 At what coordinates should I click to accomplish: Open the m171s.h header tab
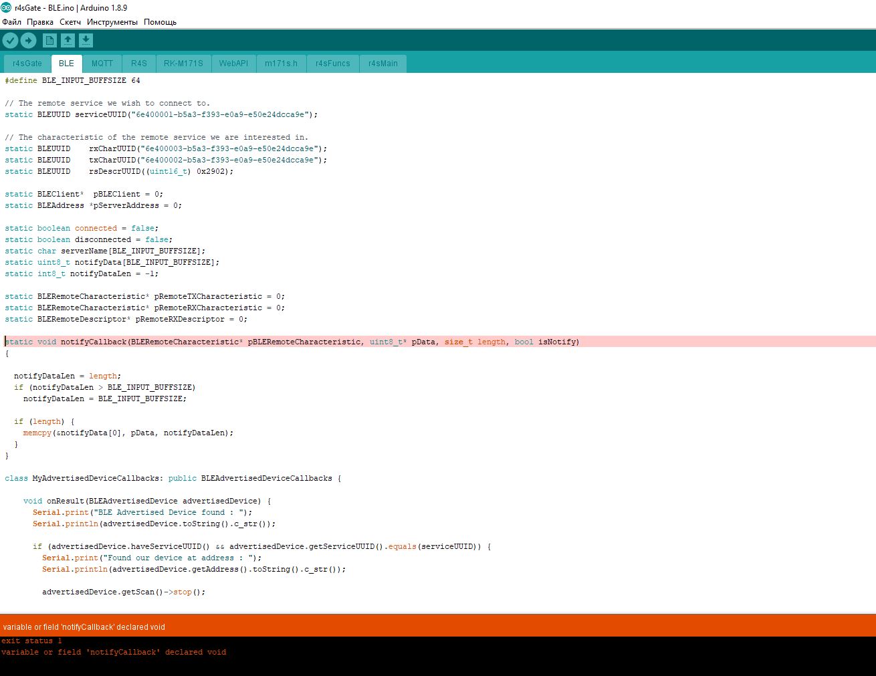point(281,64)
